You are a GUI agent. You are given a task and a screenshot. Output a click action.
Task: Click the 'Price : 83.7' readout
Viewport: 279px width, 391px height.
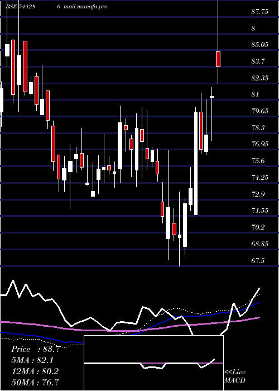(x=35, y=349)
